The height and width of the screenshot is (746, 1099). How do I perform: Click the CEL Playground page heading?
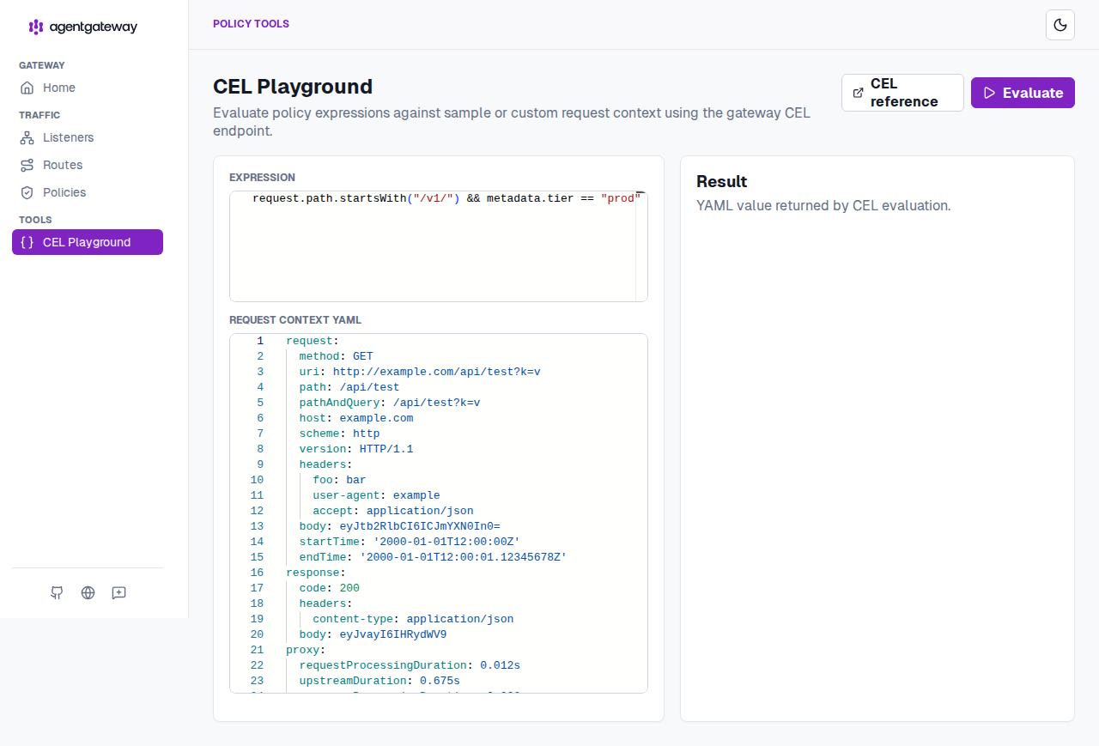click(x=293, y=87)
